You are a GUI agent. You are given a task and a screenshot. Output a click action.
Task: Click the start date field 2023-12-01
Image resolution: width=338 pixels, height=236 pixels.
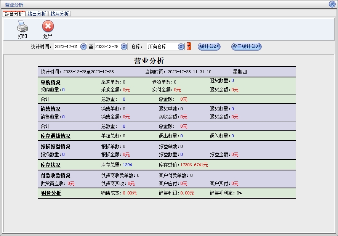(x=66, y=47)
